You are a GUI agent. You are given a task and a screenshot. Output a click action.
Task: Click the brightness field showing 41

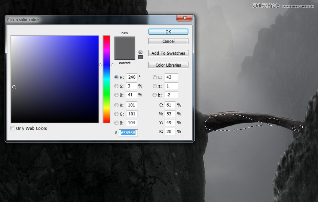coord(132,95)
